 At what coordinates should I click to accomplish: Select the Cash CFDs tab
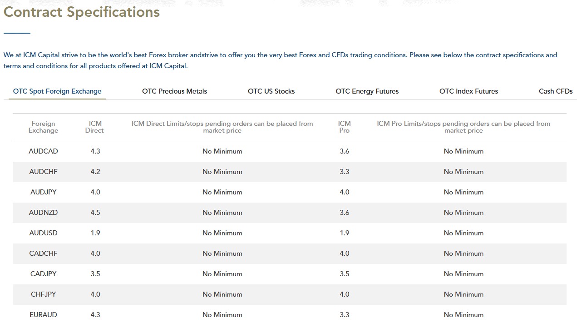556,91
